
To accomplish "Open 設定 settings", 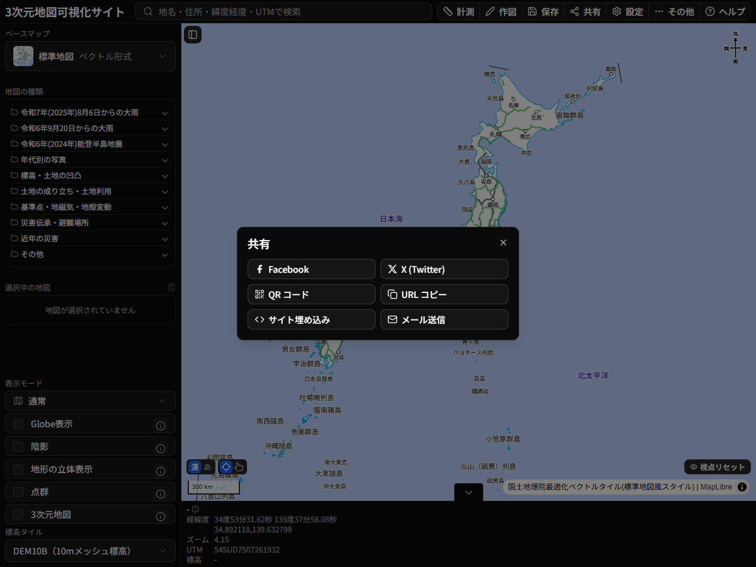I will [x=627, y=11].
